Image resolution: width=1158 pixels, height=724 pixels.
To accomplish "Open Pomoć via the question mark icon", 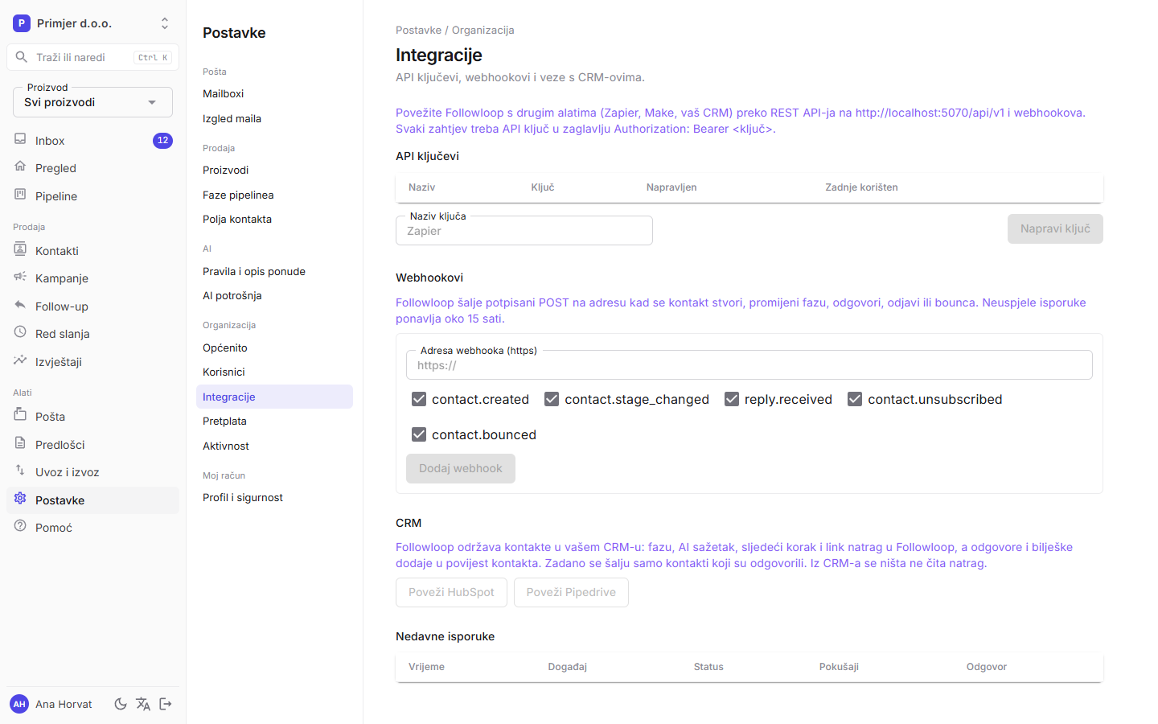I will click(x=20, y=526).
